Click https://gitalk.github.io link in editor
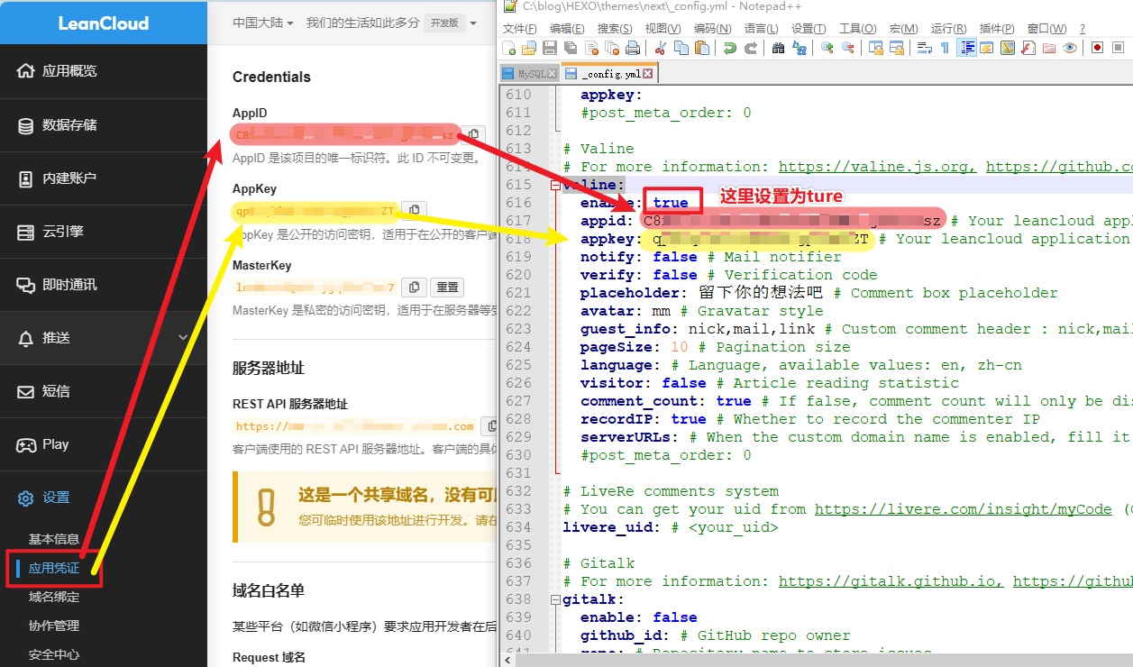The image size is (1133, 667). tap(891, 581)
